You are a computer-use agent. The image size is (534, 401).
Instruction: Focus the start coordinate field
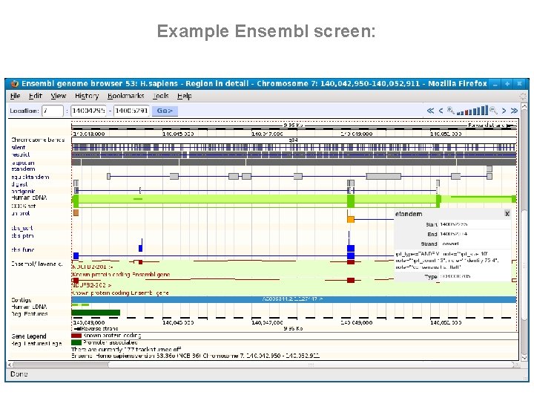pyautogui.click(x=88, y=111)
